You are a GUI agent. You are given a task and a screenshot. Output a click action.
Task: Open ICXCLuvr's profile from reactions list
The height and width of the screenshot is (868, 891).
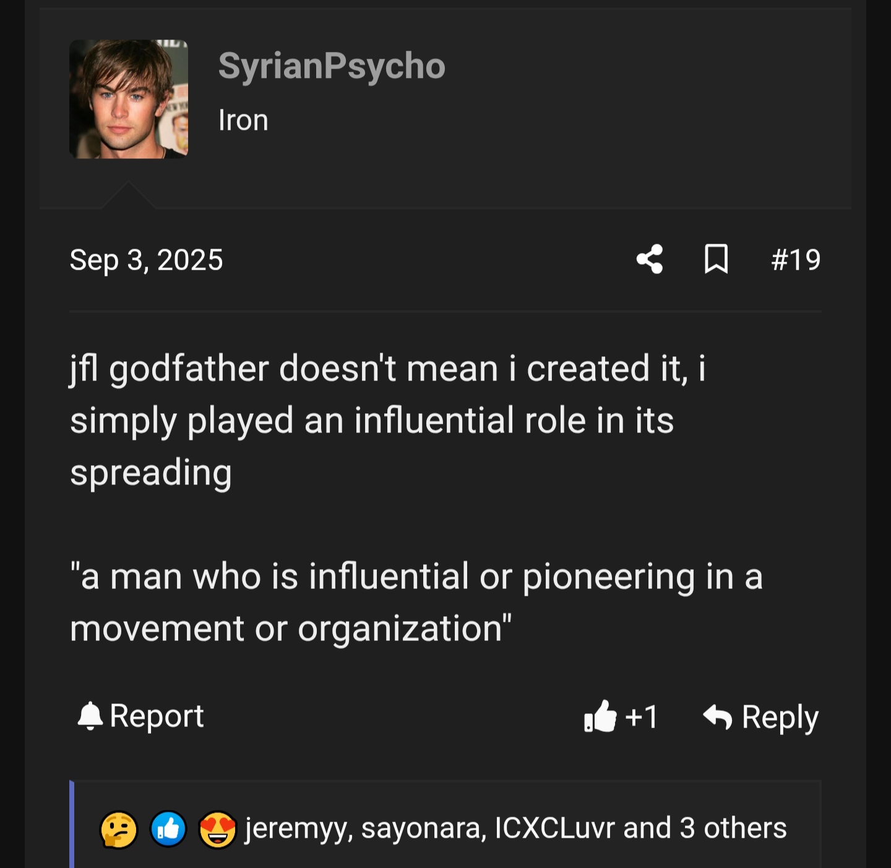pos(555,828)
